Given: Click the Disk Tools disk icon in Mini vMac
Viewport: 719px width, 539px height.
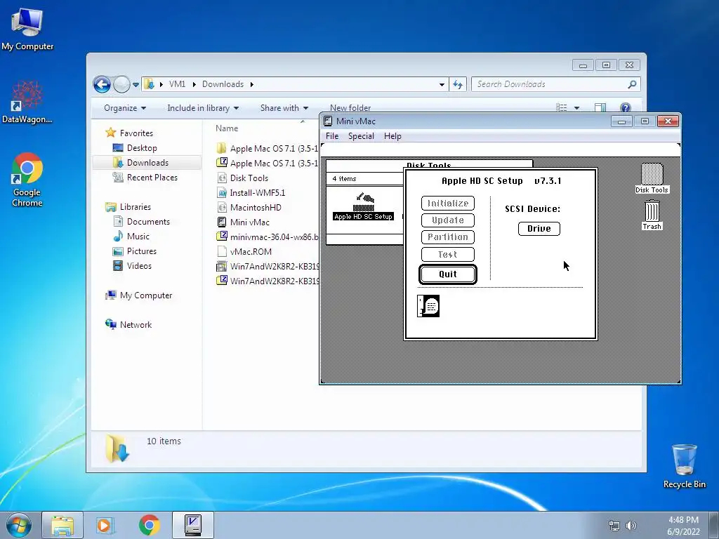Looking at the screenshot, I should point(652,178).
